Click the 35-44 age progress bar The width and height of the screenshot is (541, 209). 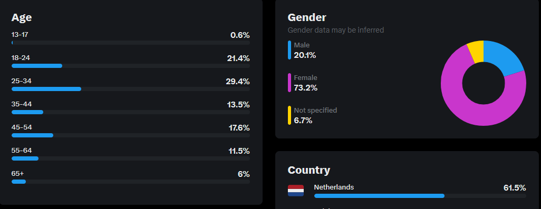[131, 112]
